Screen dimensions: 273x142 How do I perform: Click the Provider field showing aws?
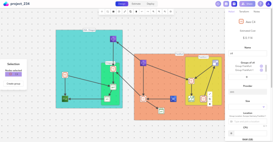[247, 92]
